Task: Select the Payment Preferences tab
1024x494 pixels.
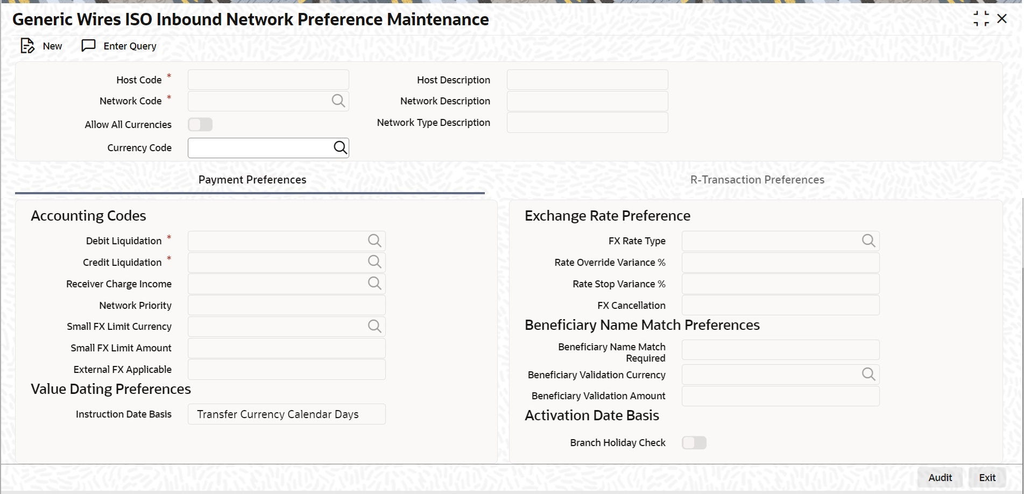Action: [x=252, y=180]
